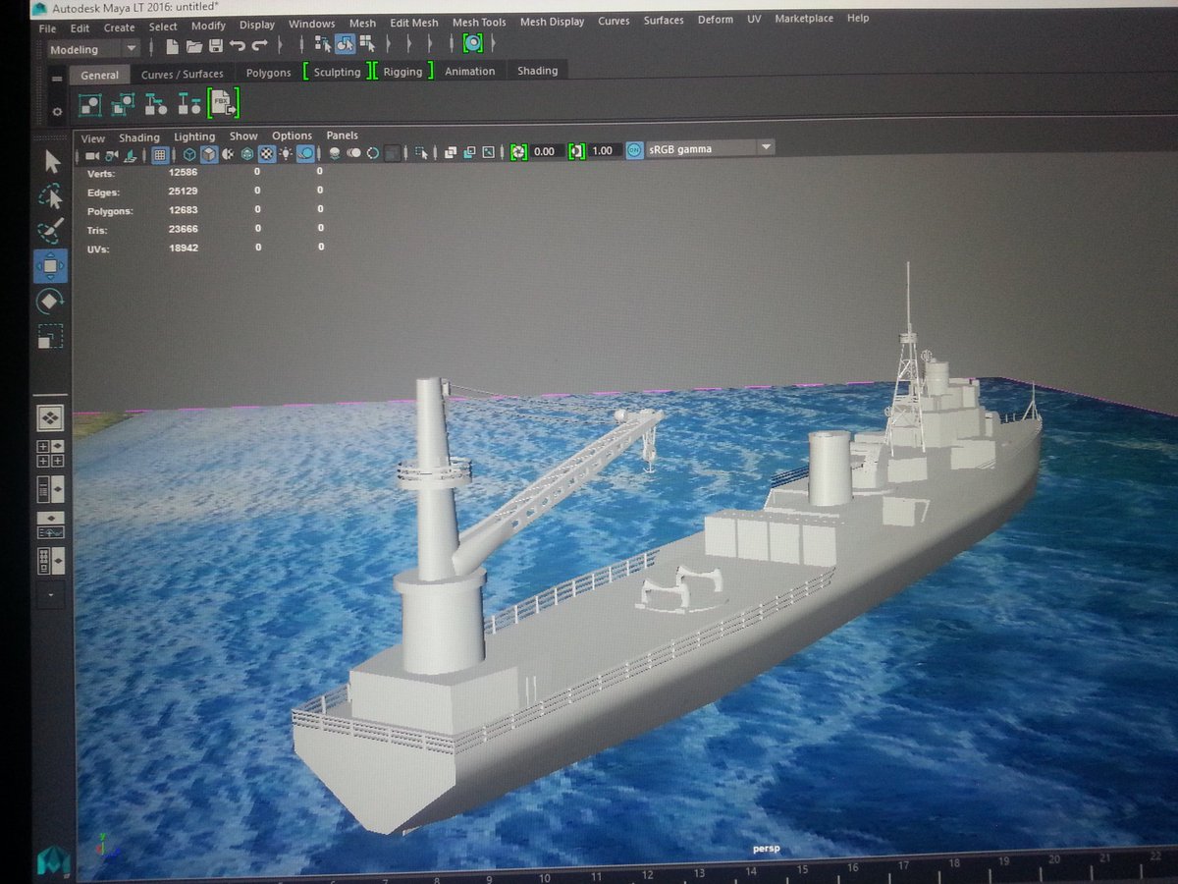Activate the Scale tool
The height and width of the screenshot is (884, 1178).
(x=51, y=337)
